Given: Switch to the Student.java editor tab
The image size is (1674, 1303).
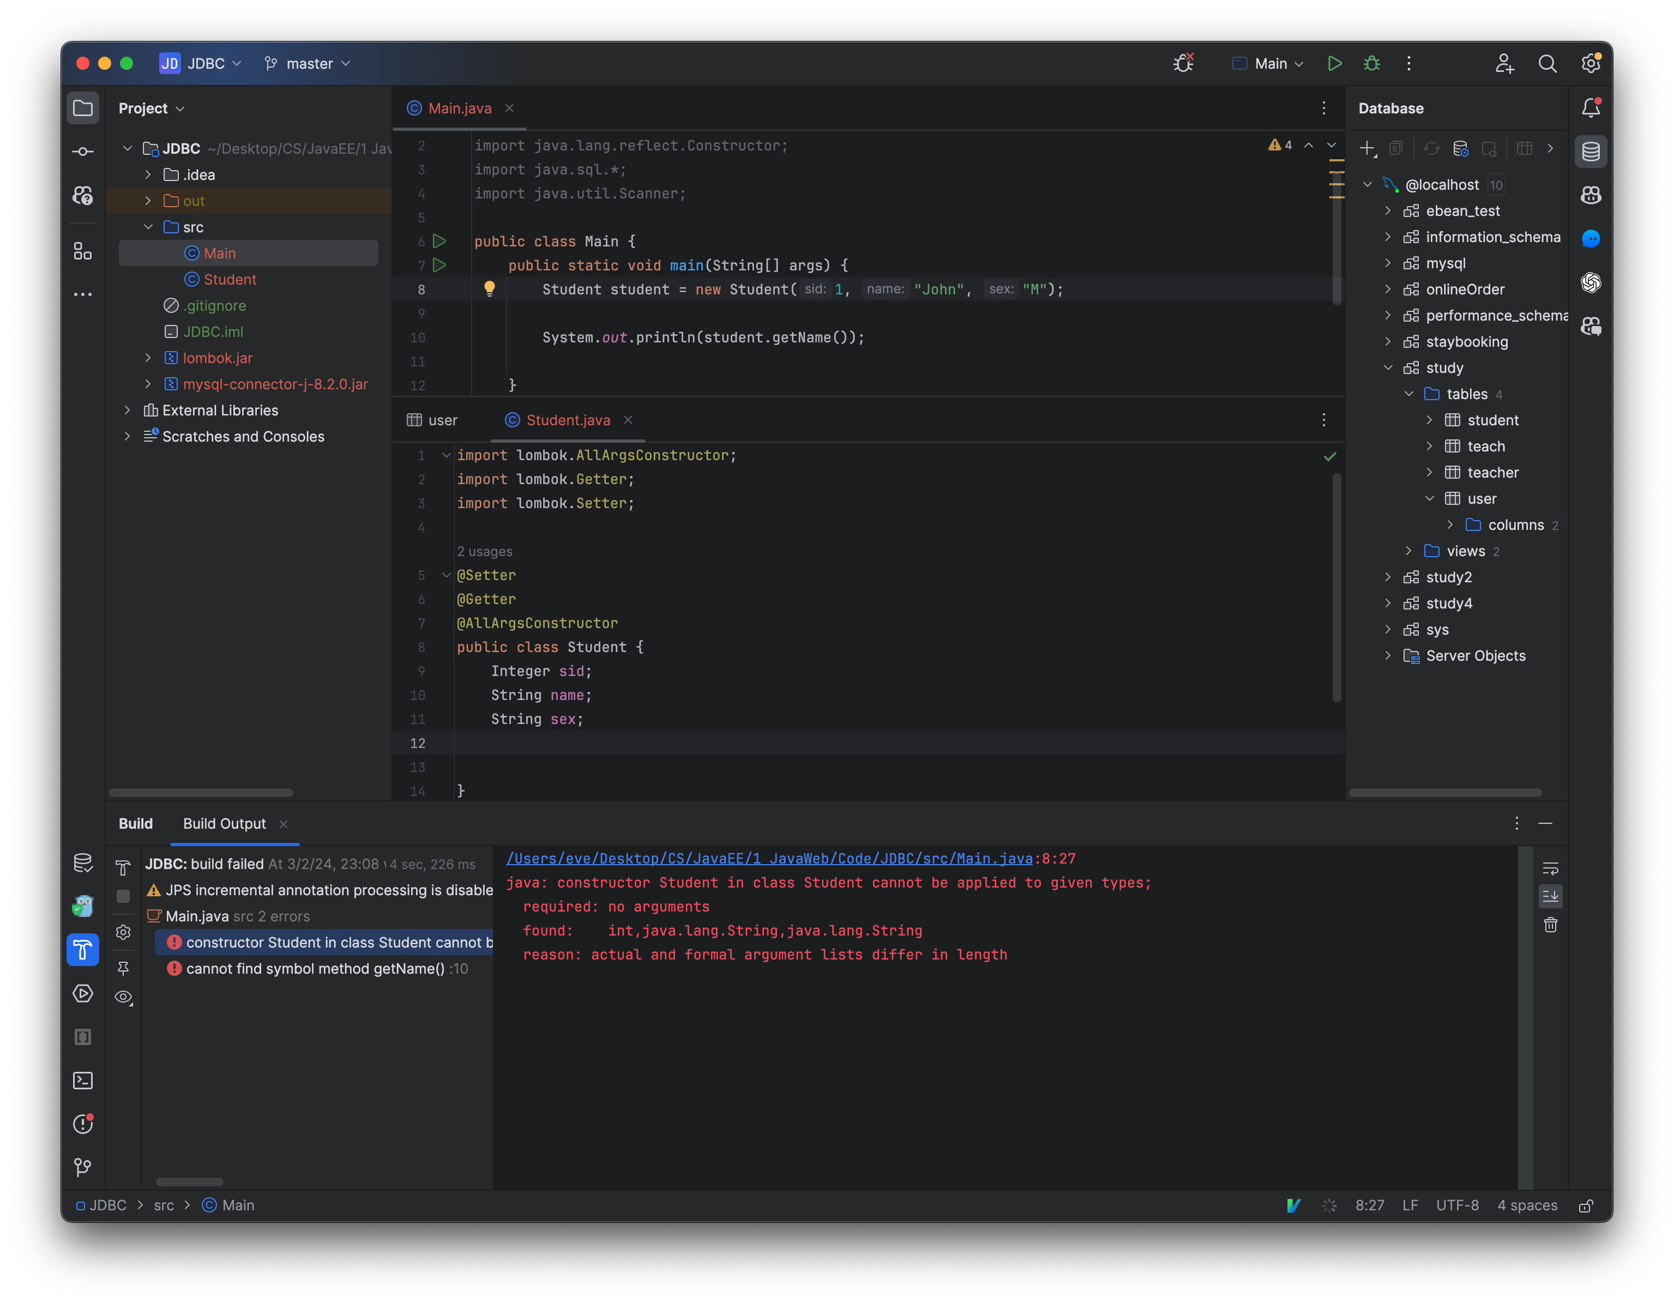Looking at the screenshot, I should [x=568, y=420].
